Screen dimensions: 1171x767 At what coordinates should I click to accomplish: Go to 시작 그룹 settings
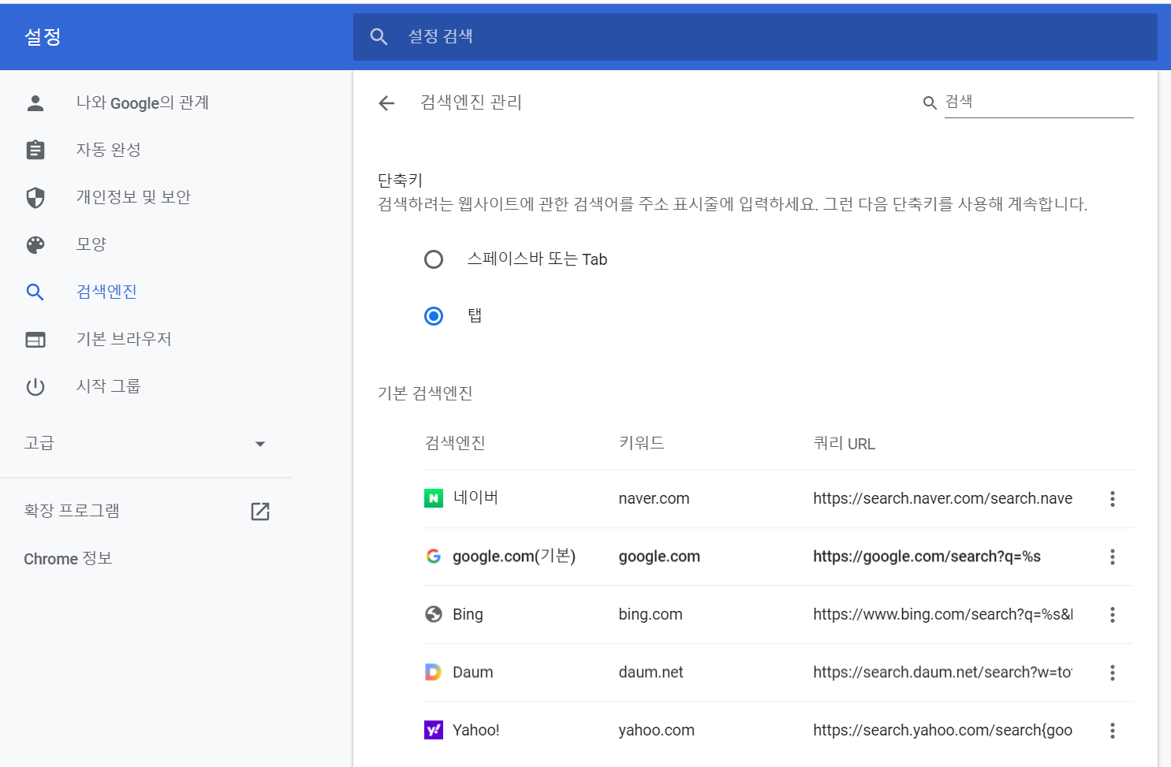(108, 386)
